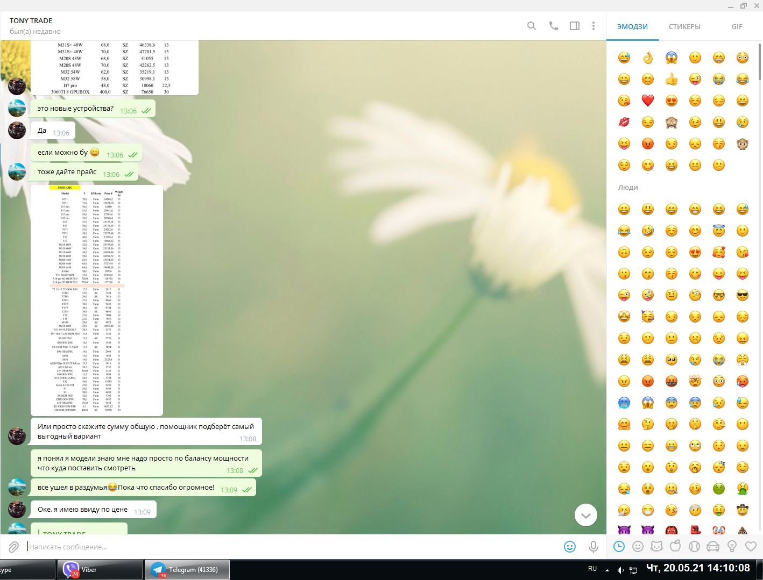
Task: Select the message 'это новые устройства?'
Action: 93,109
